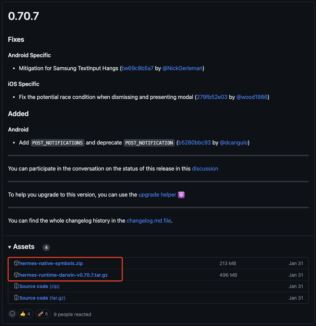Click the Assets count badge showing 4
The image size is (316, 326).
coord(46,247)
